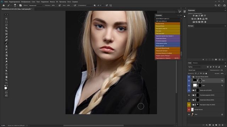This screenshot has width=227, height=127.
Task: Open the Brush Settings panel toggle
Action: point(21,6)
